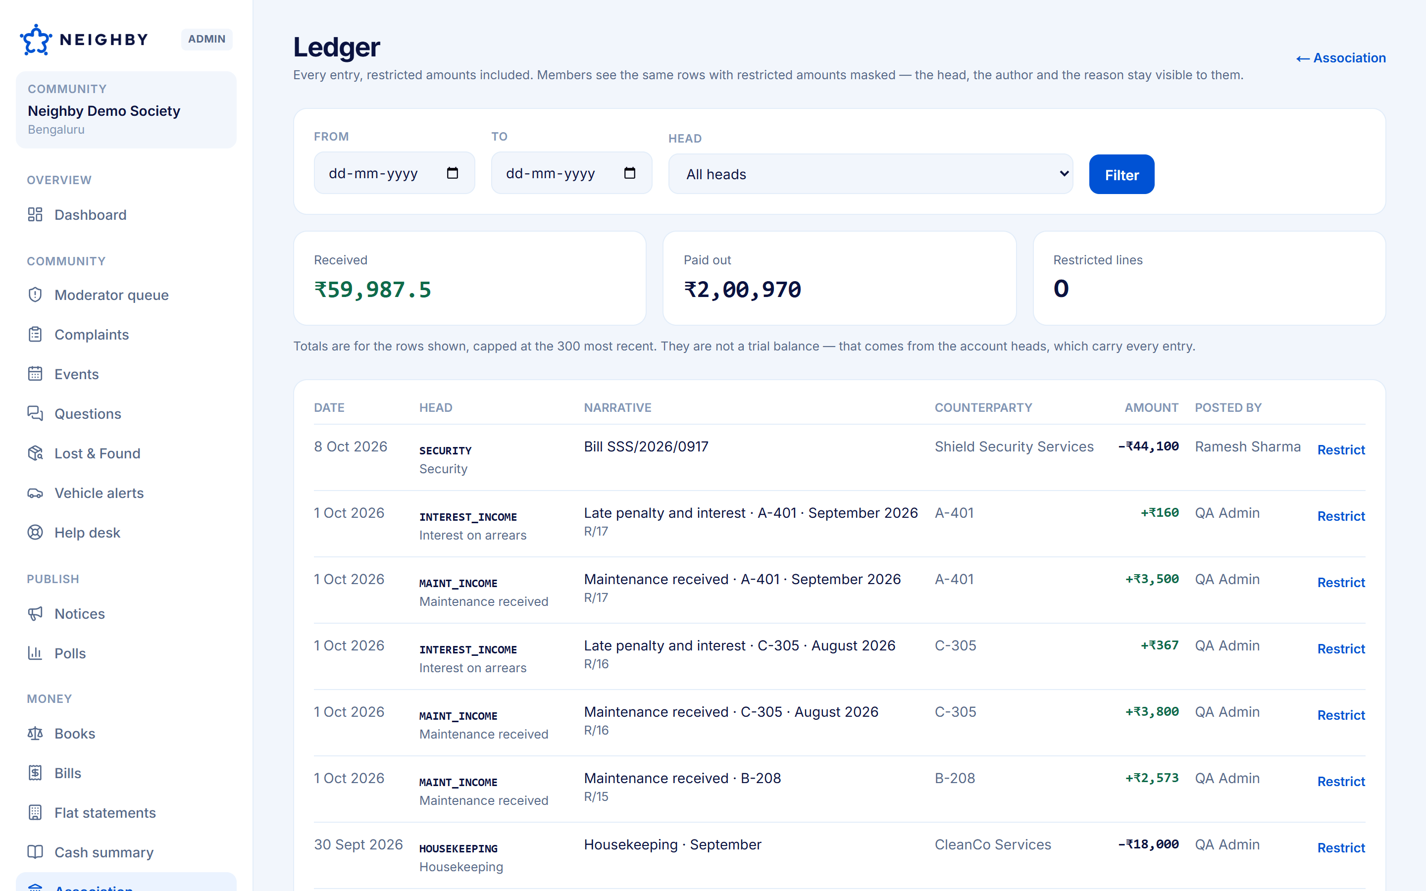1426x891 pixels.
Task: Click into the To date field
Action: coord(571,173)
